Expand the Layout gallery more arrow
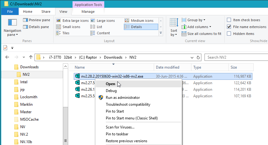This screenshot has height=145, width=268. tap(161, 33)
